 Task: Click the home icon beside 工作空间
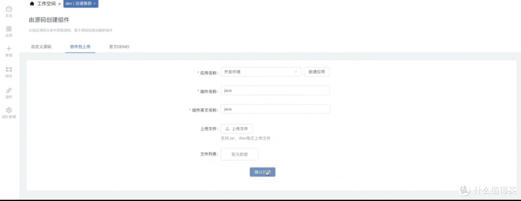point(32,4)
